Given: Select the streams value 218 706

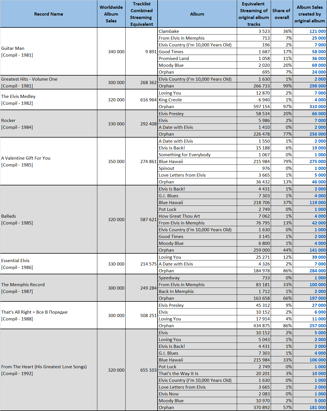Looking at the screenshot, I should pos(254,202).
